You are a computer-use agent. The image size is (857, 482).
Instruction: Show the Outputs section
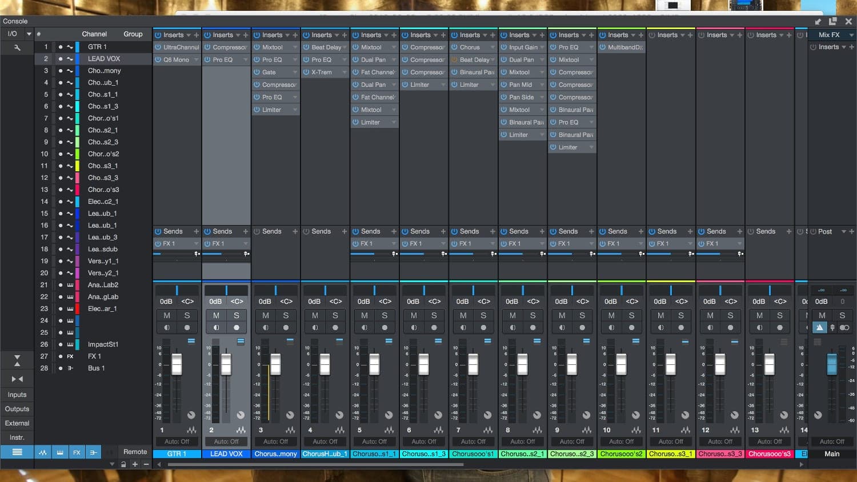tap(17, 409)
